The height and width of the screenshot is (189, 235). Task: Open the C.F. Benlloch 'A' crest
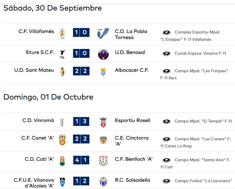pyautogui.click(x=103, y=161)
